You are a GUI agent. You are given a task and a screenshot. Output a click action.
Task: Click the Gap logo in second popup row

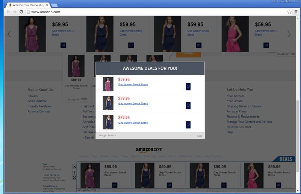pyautogui.click(x=188, y=106)
